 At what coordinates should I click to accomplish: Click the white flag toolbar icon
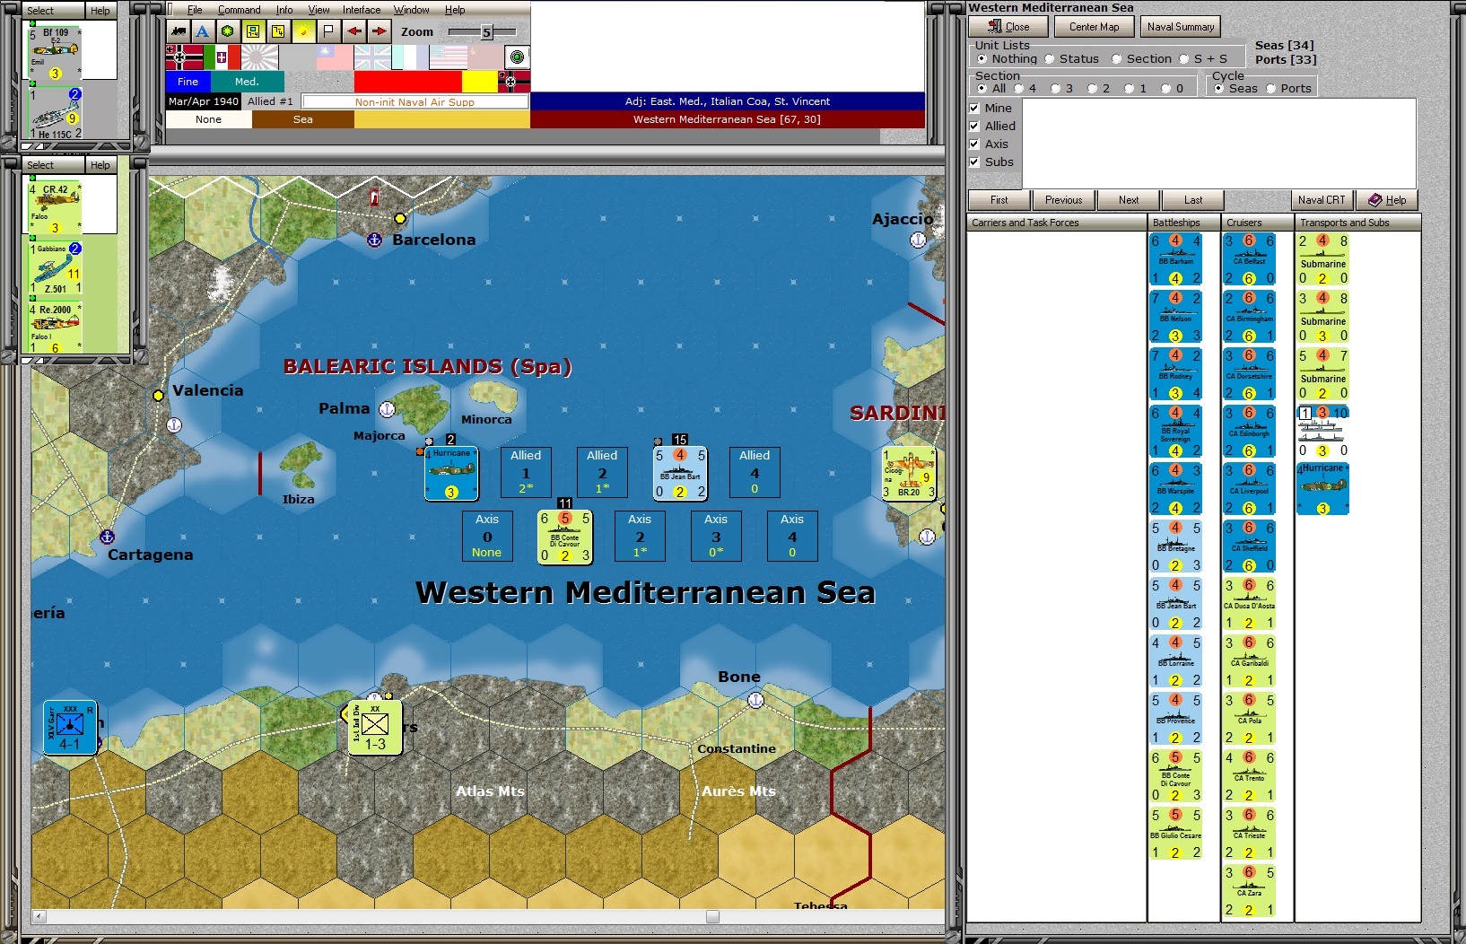pyautogui.click(x=328, y=31)
